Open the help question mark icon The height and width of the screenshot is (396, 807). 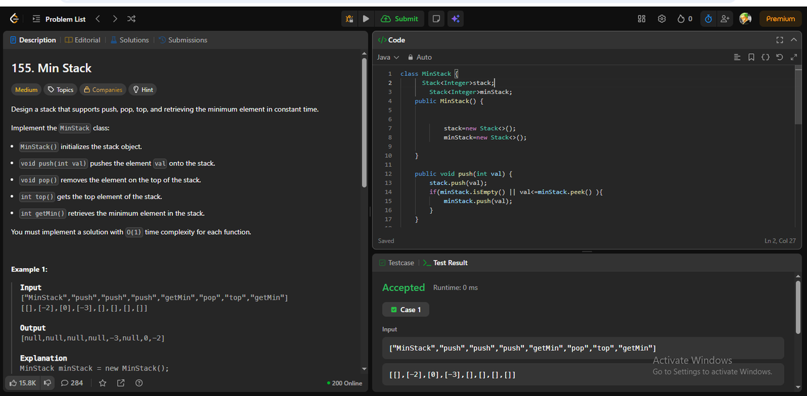coord(139,383)
